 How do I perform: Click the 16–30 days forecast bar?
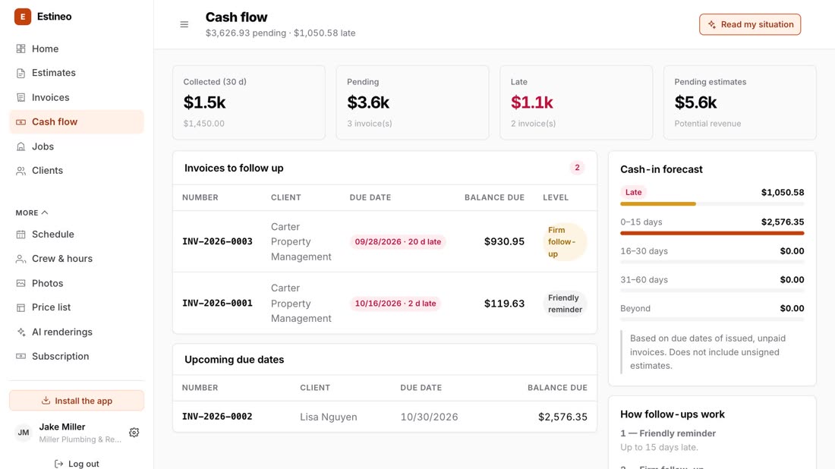(712, 262)
